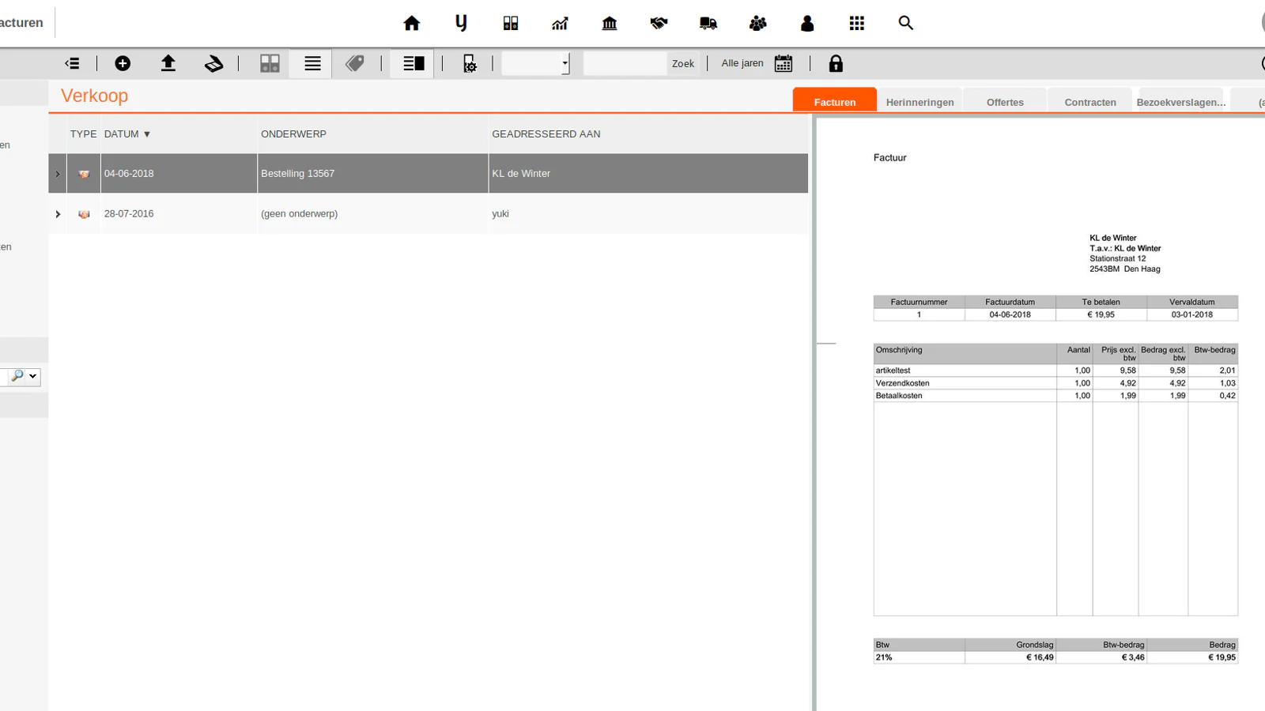Click the upload arrow icon
The height and width of the screenshot is (711, 1265).
pos(168,63)
